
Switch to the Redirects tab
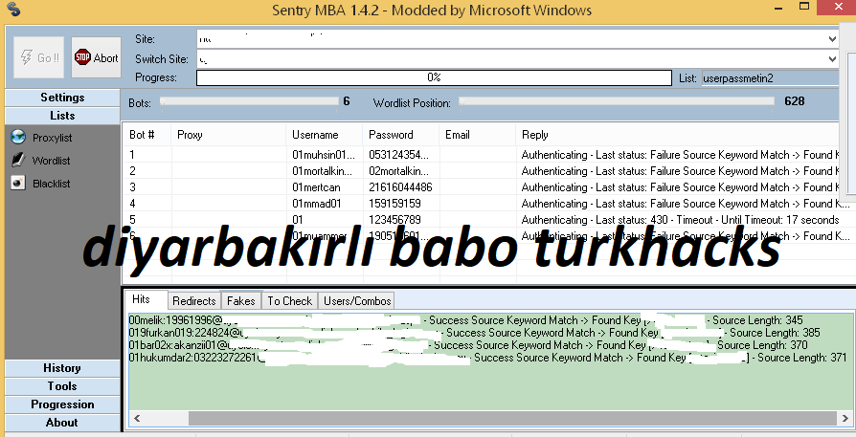coord(193,301)
